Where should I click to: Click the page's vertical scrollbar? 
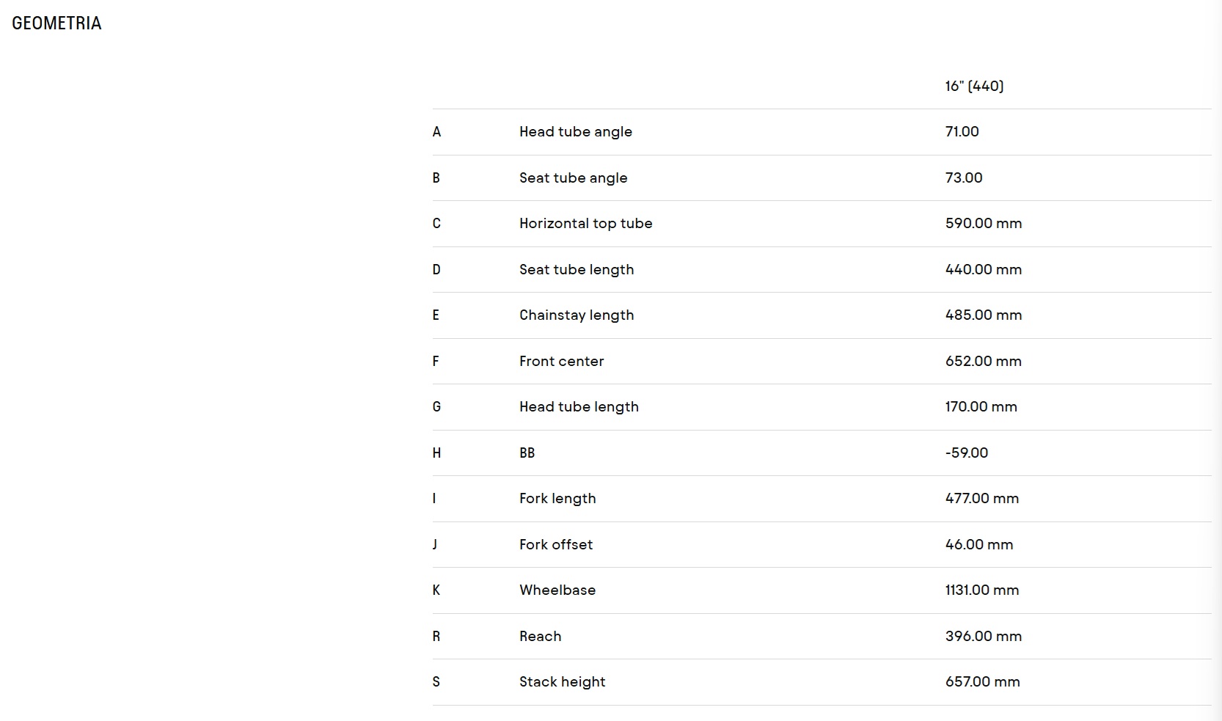(1217, 360)
